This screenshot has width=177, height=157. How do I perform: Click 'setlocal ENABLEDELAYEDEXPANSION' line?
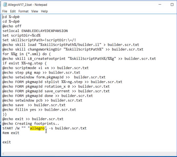coord(35,31)
